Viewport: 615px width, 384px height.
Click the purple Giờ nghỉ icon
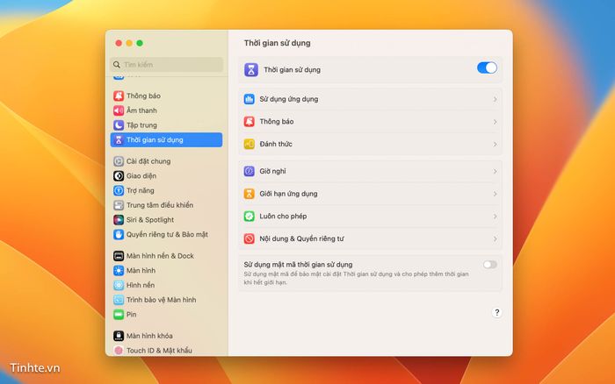(x=249, y=171)
